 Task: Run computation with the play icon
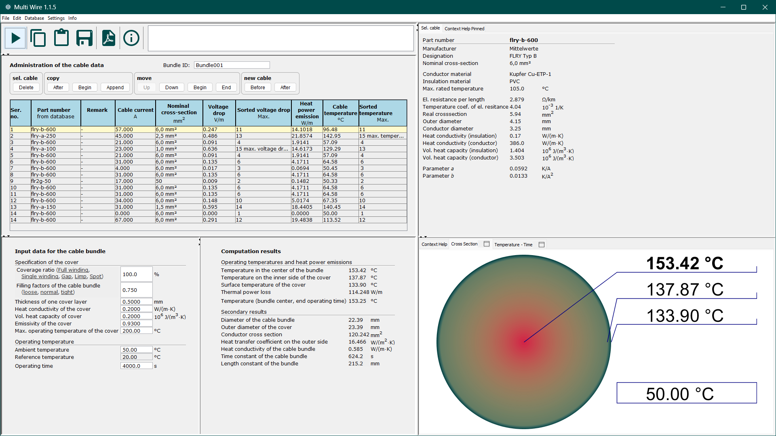click(x=15, y=38)
